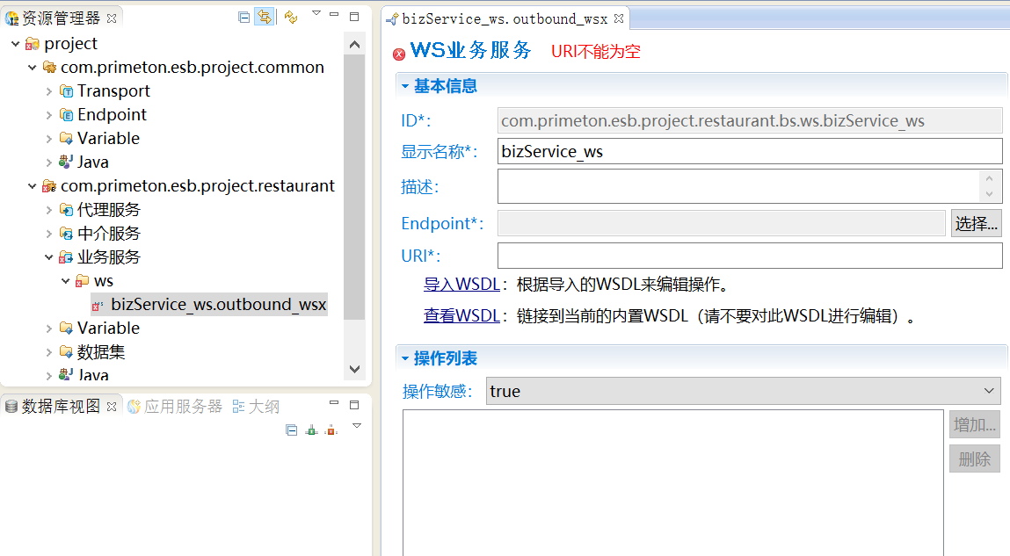The width and height of the screenshot is (1010, 556).
Task: Click Collapse All in the 资源管理器 toolbar
Action: [244, 17]
